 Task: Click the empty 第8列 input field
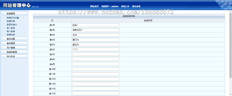96,59
